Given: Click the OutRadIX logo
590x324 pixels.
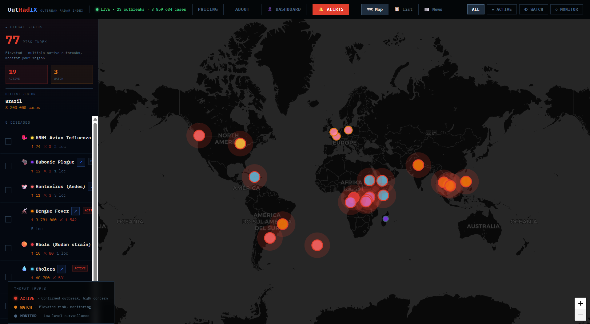Looking at the screenshot, I should (x=22, y=10).
